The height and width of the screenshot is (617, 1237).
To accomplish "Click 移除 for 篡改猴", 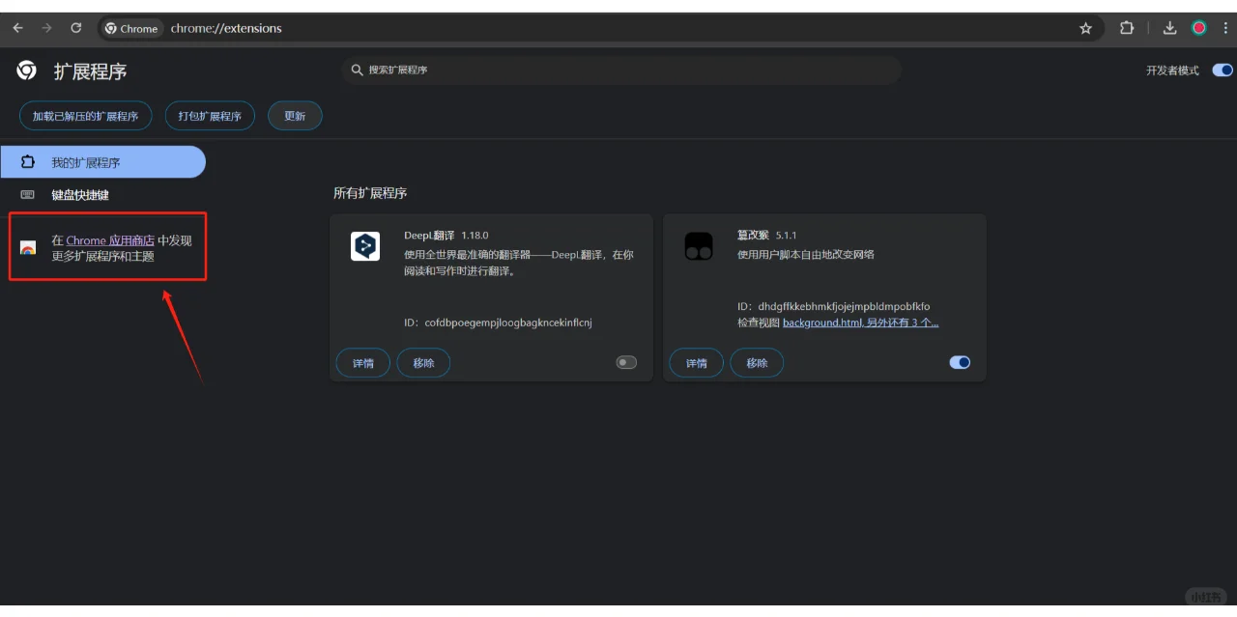I will click(x=757, y=363).
